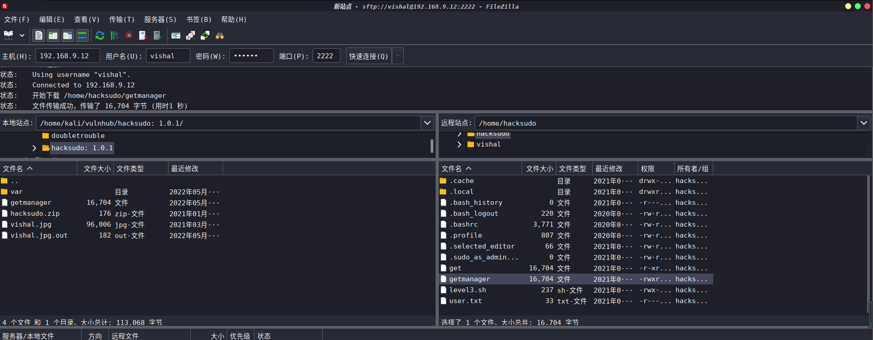873x340 pixels.
Task: Open the 帮助(H) menu
Action: [234, 20]
